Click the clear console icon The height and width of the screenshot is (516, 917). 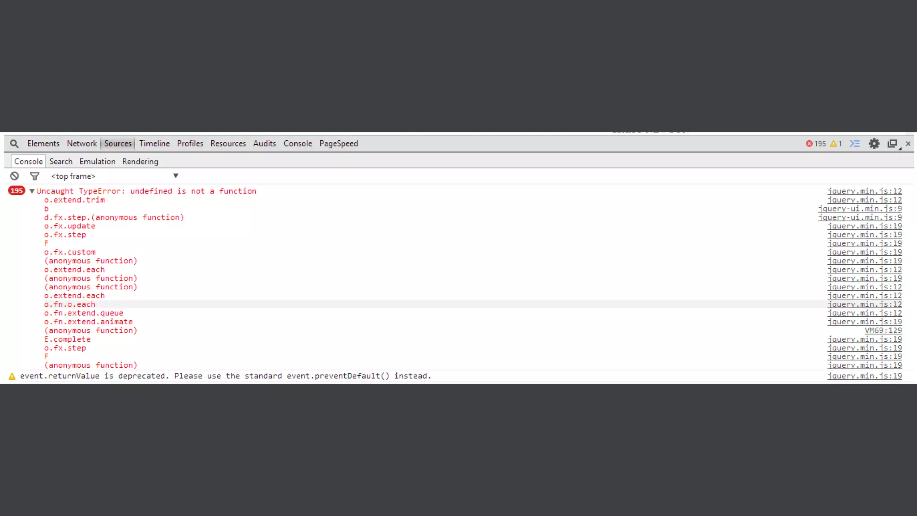[14, 176]
